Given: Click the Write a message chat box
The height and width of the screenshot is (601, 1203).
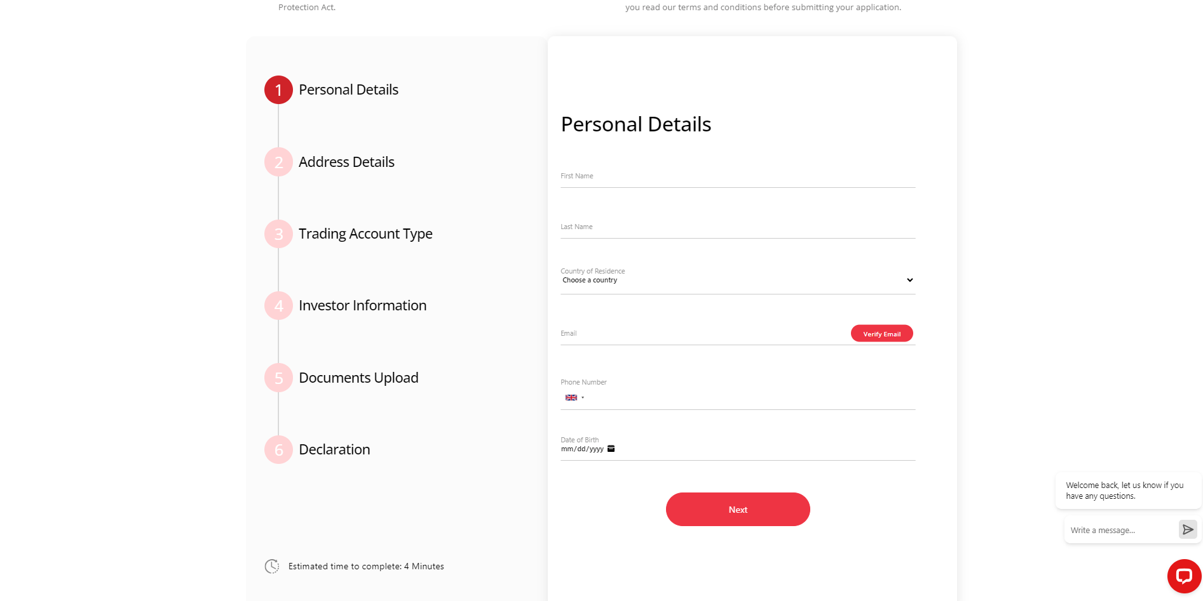Looking at the screenshot, I should coord(1120,530).
